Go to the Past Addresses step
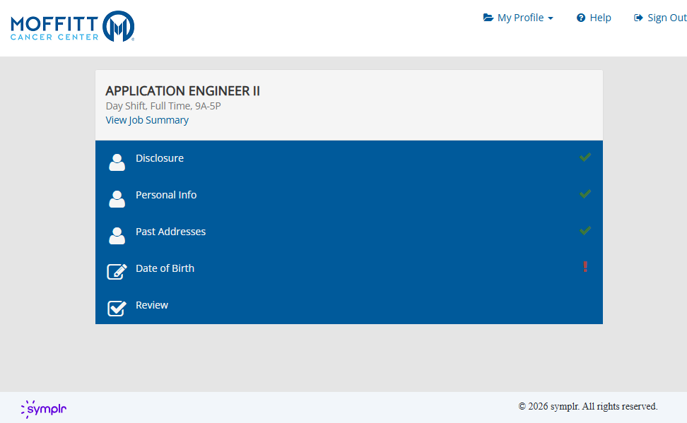This screenshot has width=687, height=423. pos(170,232)
